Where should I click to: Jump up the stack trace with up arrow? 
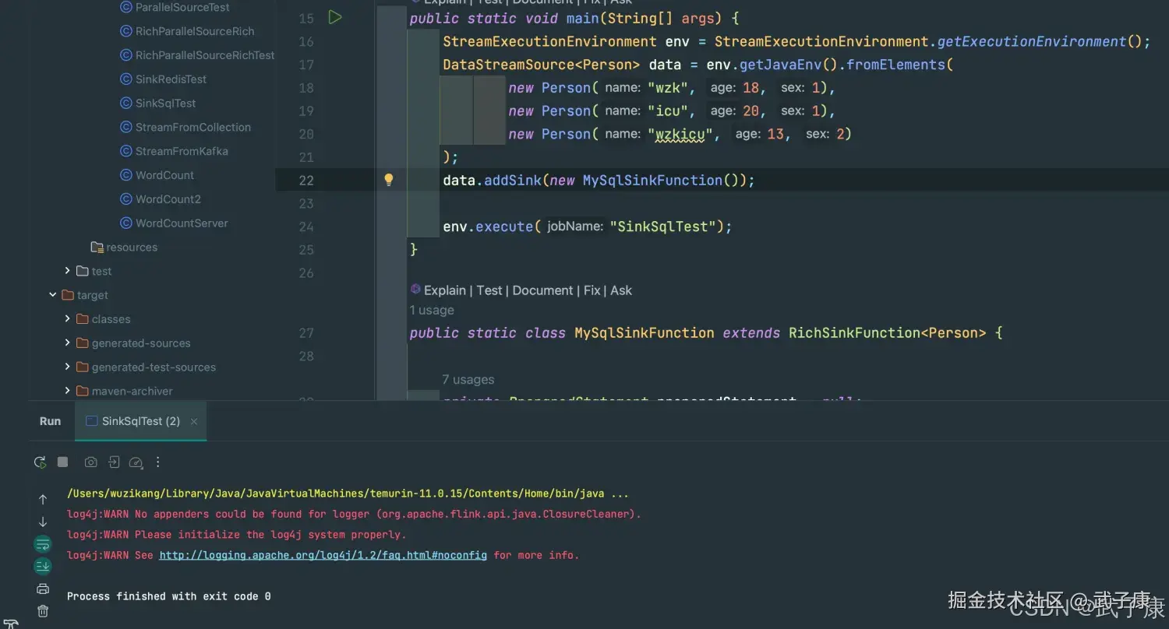tap(43, 499)
